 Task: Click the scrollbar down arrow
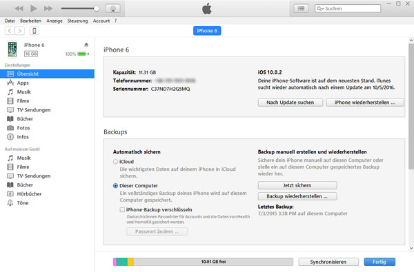coord(411,248)
